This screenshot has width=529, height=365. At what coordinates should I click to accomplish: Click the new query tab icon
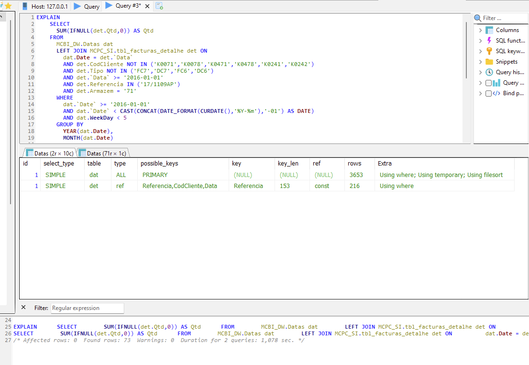point(159,6)
